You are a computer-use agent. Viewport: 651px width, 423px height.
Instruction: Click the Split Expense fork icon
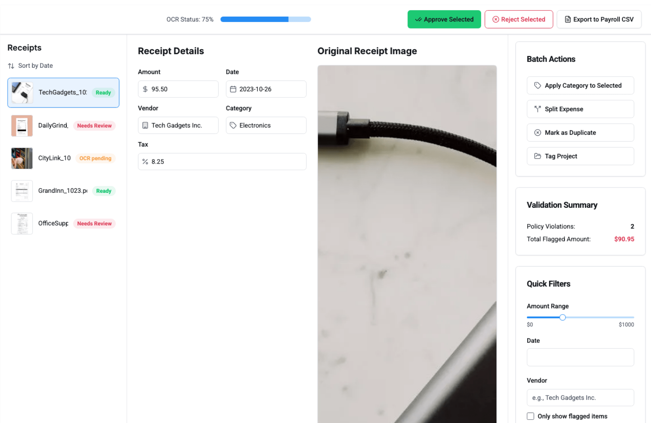click(537, 109)
